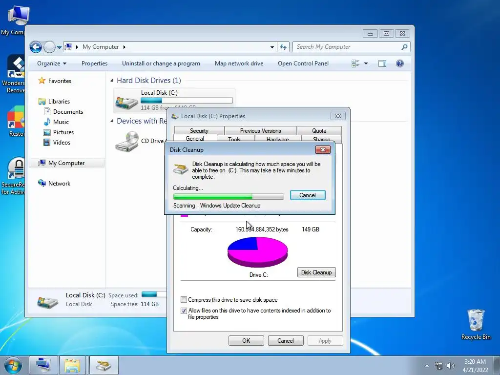Select the CD Drive icon

point(127,141)
